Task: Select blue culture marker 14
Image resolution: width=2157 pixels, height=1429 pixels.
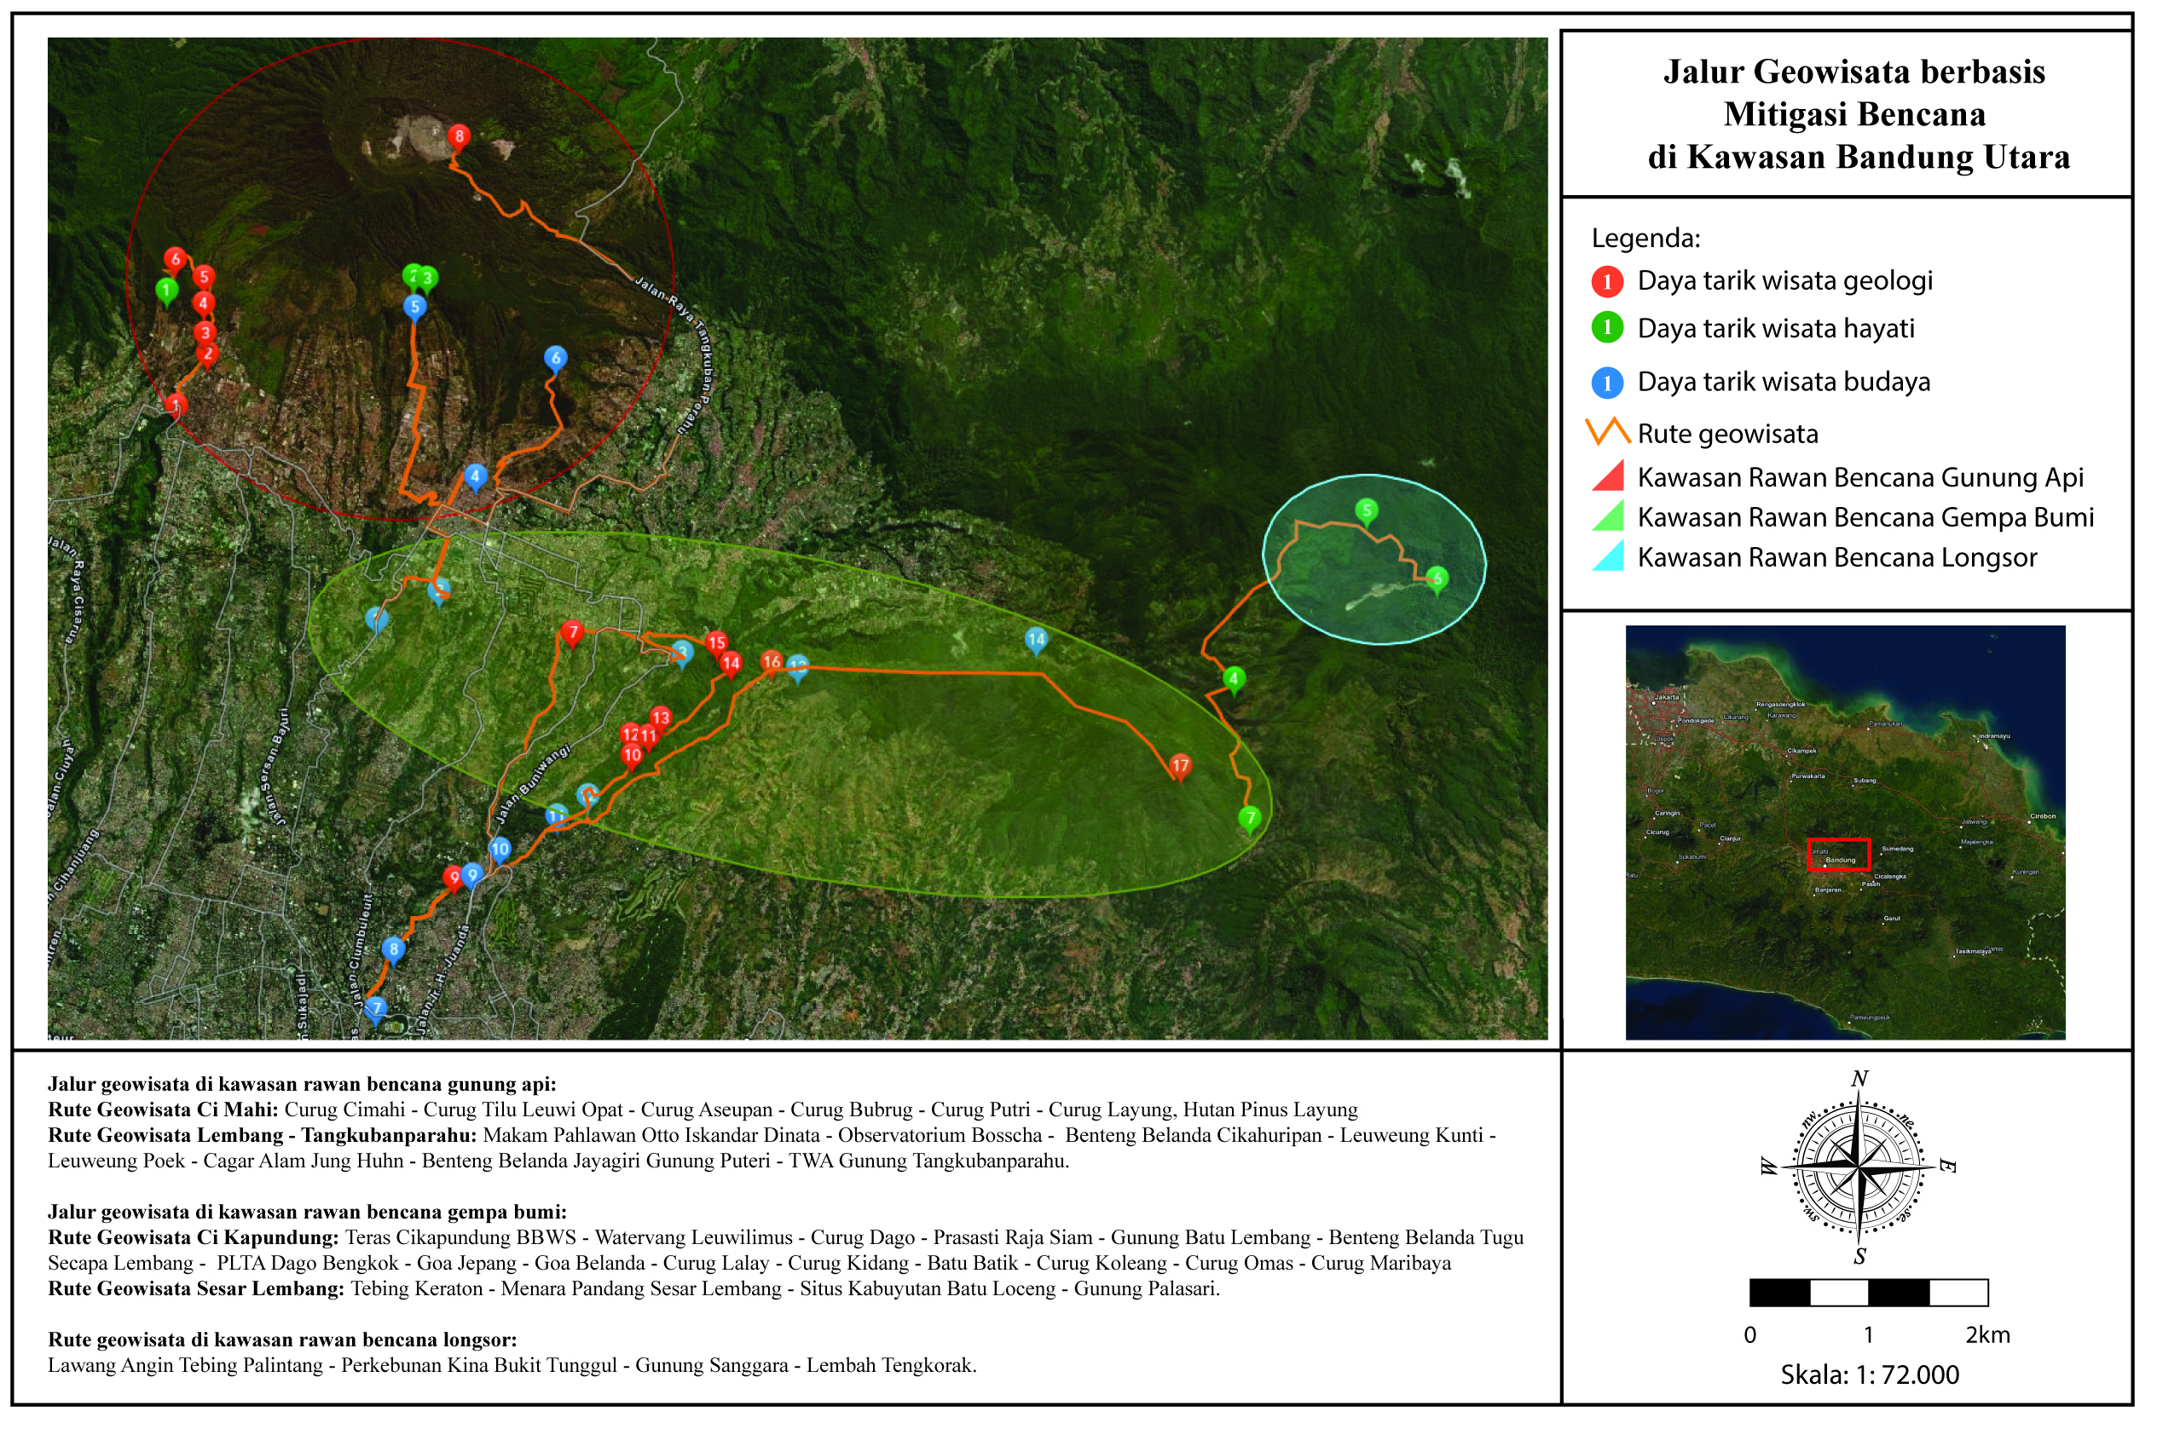Action: [x=1038, y=642]
